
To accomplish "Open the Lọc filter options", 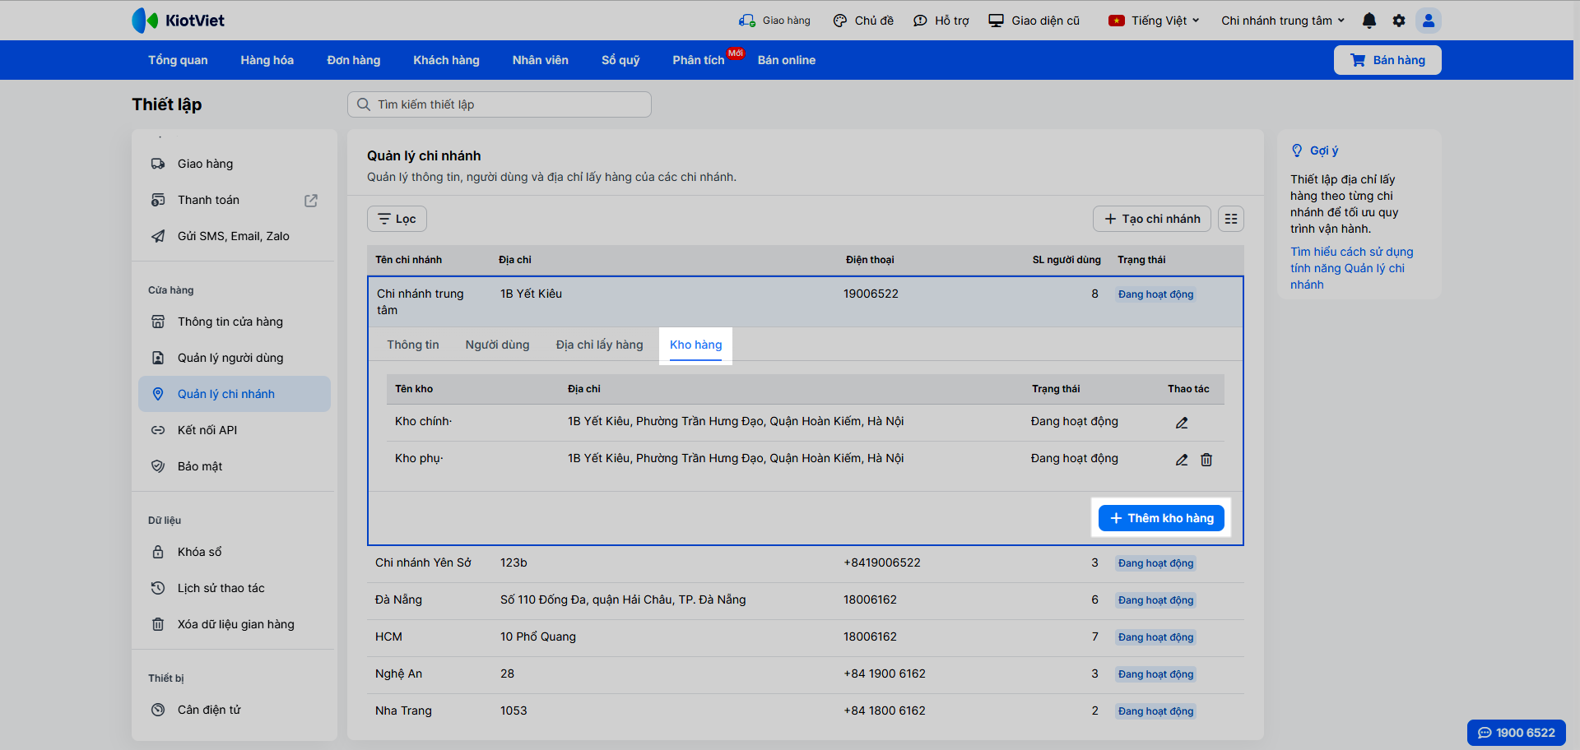I will click(x=397, y=219).
